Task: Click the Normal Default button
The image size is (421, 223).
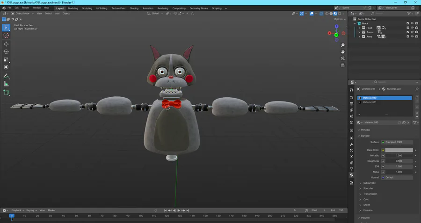Action: click(x=397, y=177)
